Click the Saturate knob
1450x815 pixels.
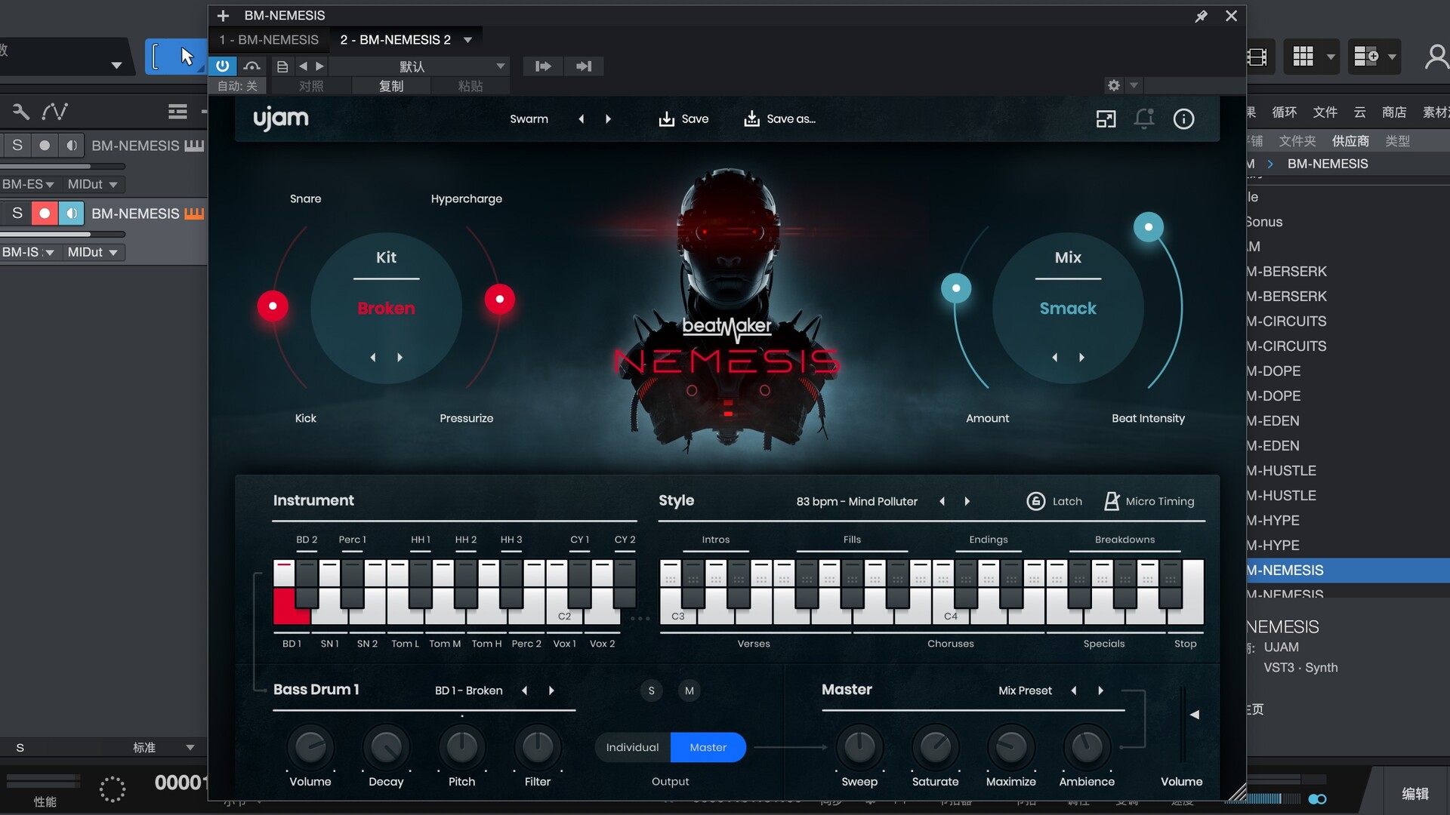click(x=936, y=747)
